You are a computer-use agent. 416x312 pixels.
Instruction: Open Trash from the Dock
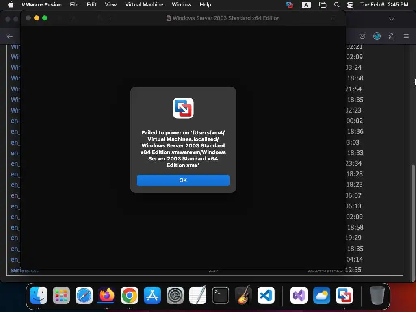point(377,295)
